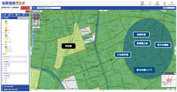Screen dimensions: 177x92
Task: Click the 画像保存 folder icon
Action: [157, 3]
